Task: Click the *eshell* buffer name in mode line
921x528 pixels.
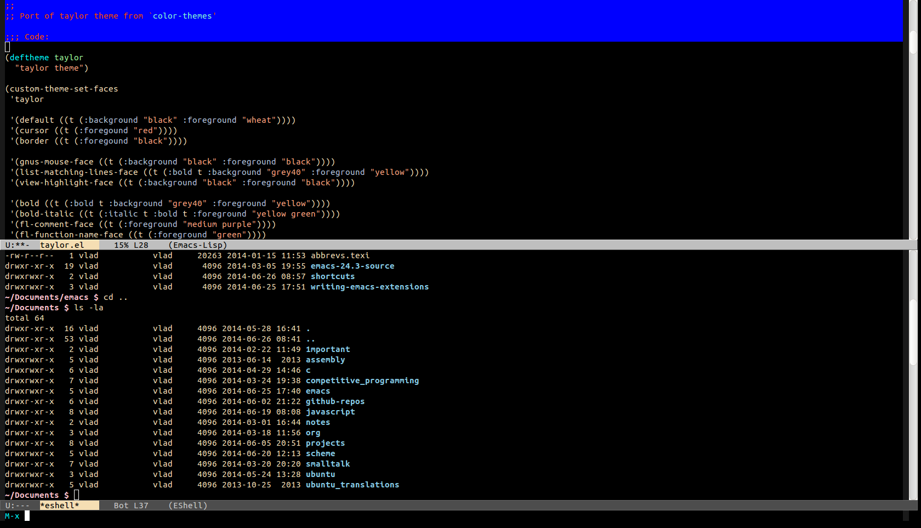Action: tap(59, 506)
